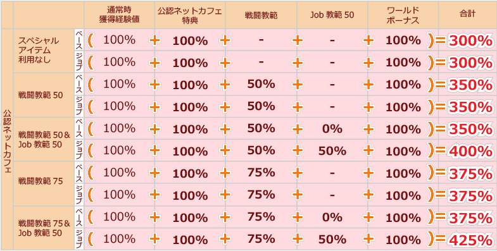Click the first 300% total in top row
497x251 pixels.
[470, 41]
